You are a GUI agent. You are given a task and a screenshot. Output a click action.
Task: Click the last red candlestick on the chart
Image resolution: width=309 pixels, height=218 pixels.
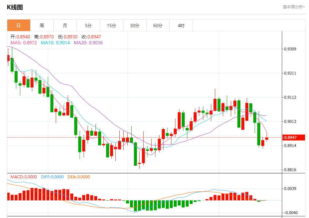point(267,138)
